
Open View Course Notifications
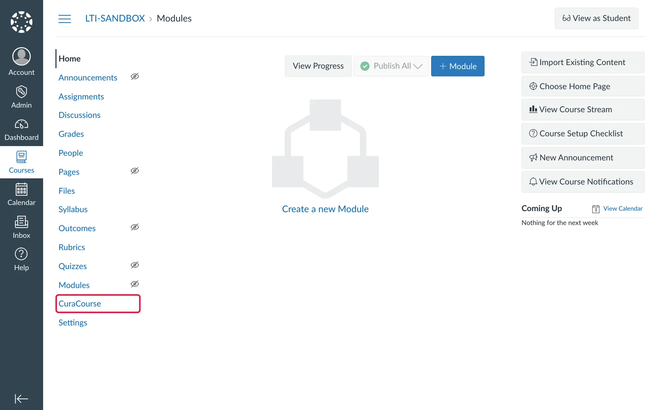coord(583,182)
